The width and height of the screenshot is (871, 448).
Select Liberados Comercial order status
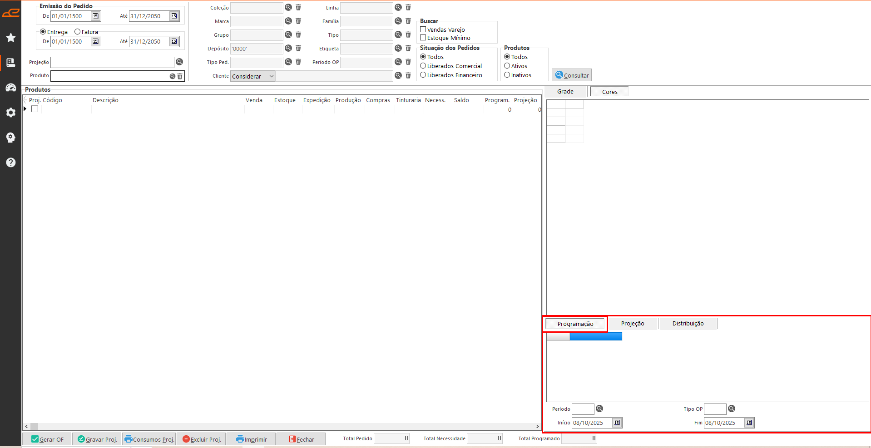(x=423, y=66)
